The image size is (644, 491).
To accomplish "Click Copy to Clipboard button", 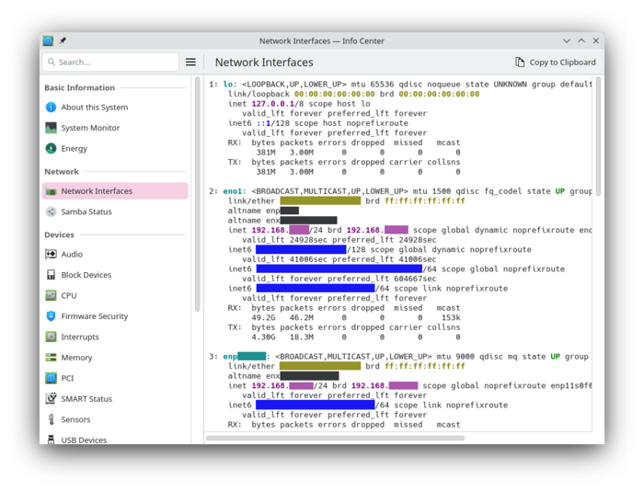I will [555, 63].
